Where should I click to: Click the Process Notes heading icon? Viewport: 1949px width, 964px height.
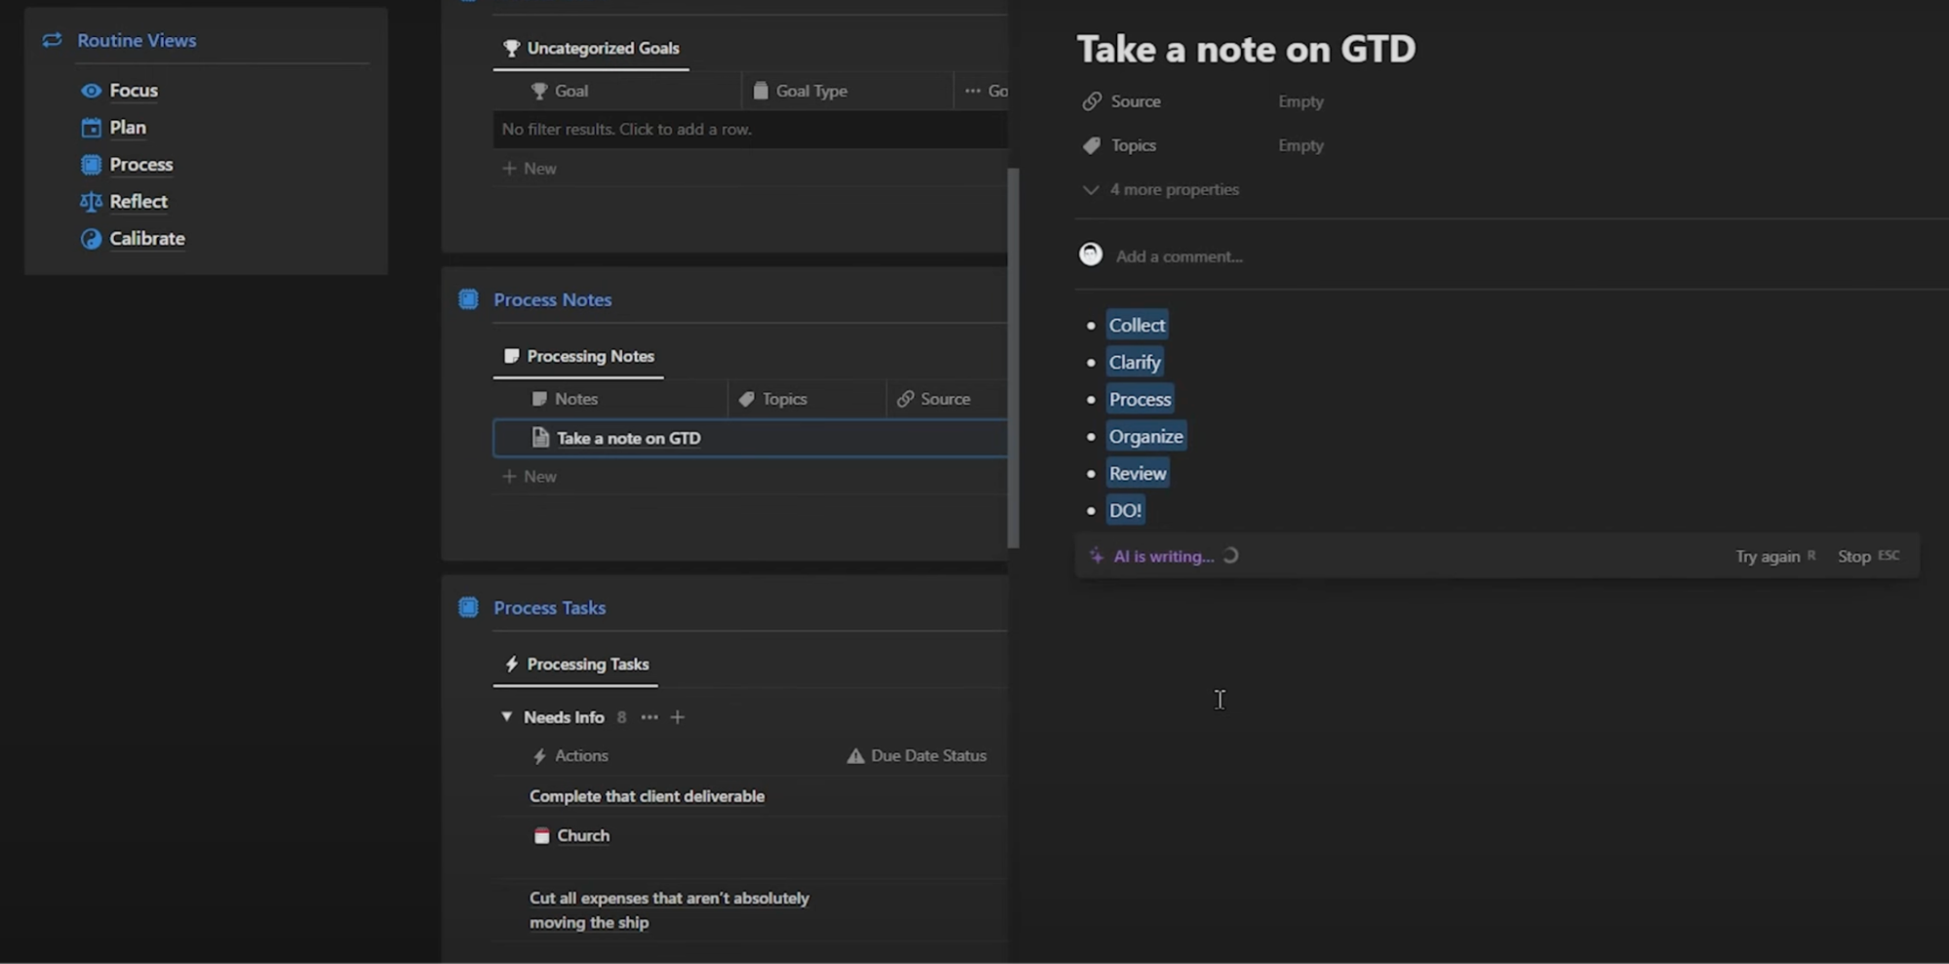click(468, 299)
